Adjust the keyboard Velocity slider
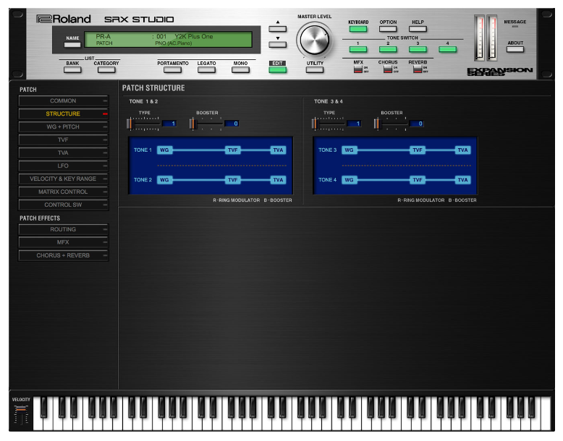 [x=21, y=415]
